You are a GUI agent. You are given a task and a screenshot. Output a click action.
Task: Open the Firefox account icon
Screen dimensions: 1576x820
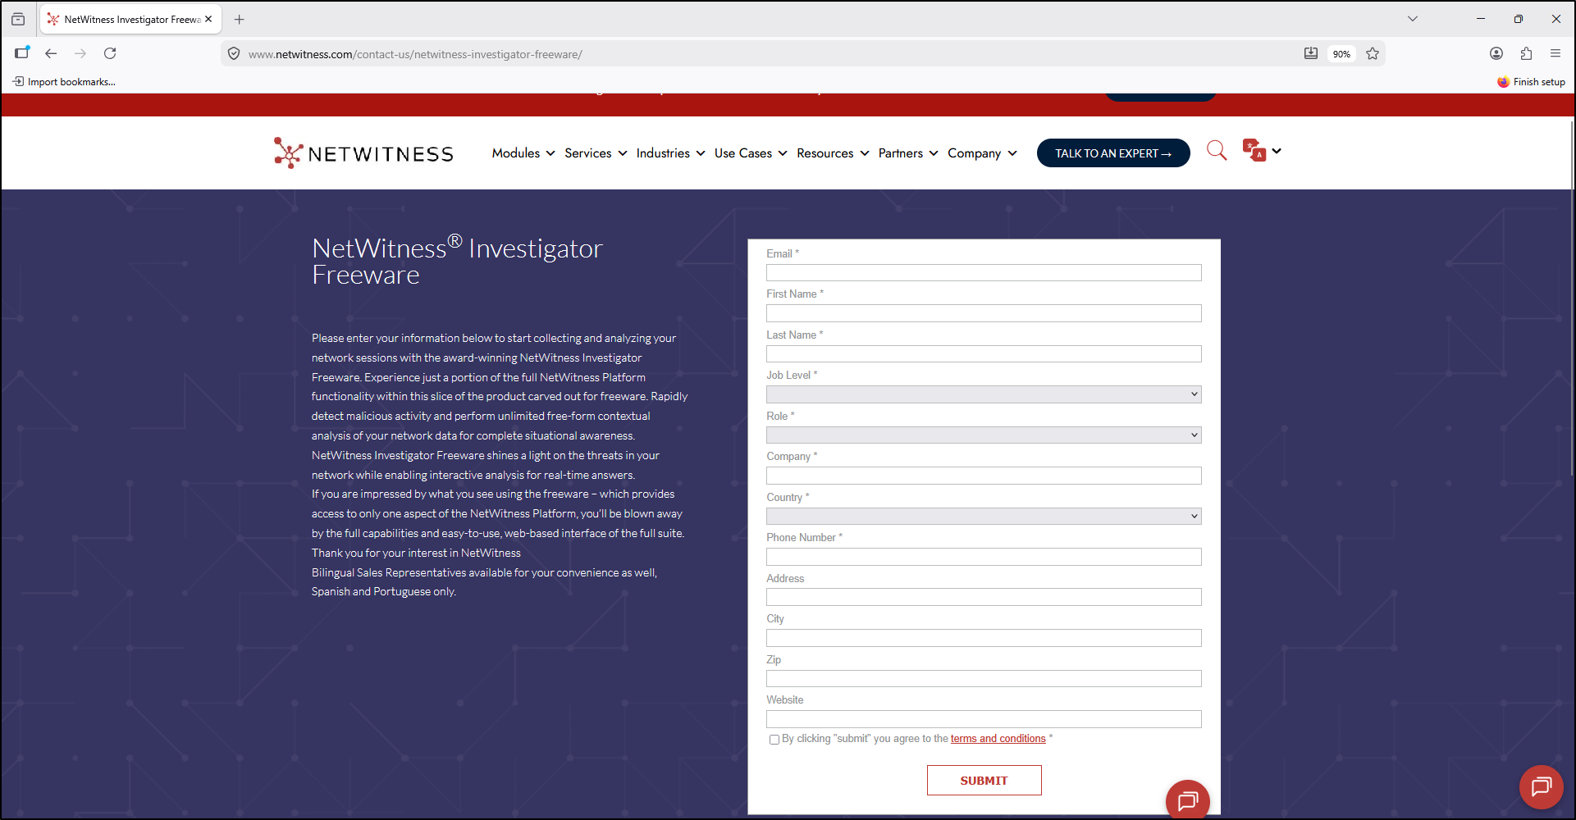pyautogui.click(x=1496, y=53)
